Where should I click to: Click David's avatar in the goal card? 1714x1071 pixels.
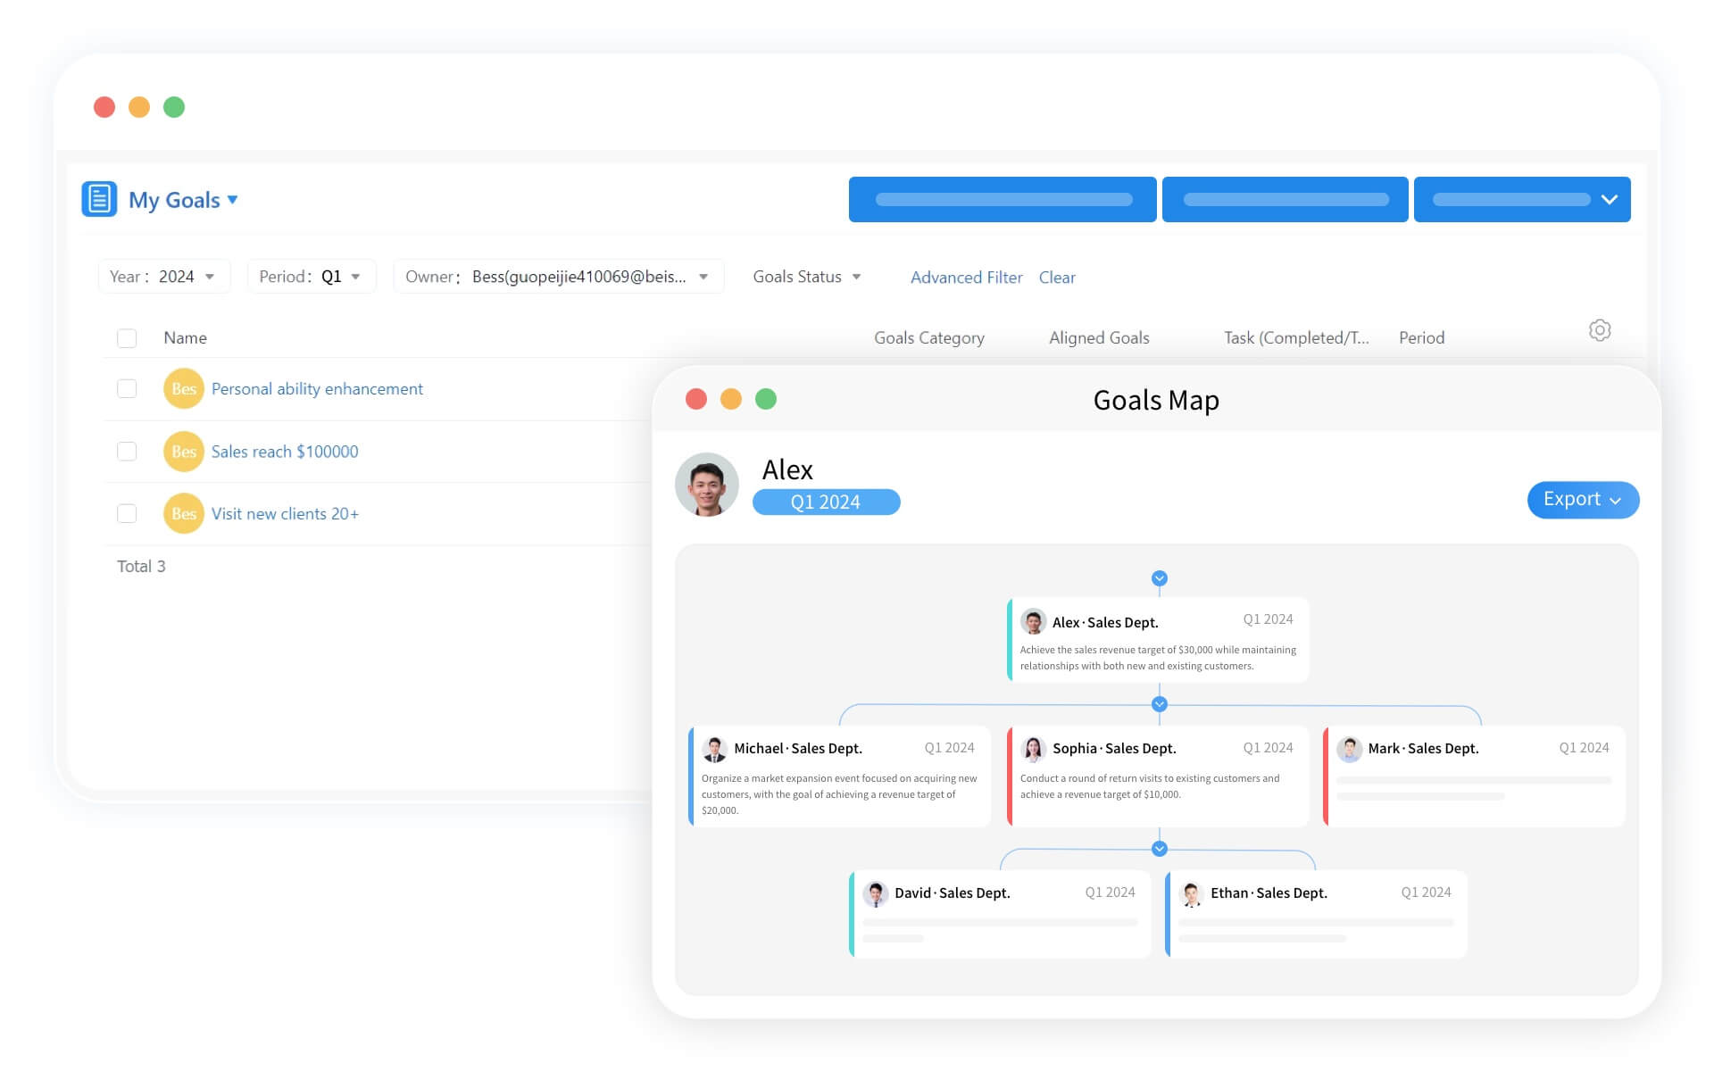click(876, 893)
